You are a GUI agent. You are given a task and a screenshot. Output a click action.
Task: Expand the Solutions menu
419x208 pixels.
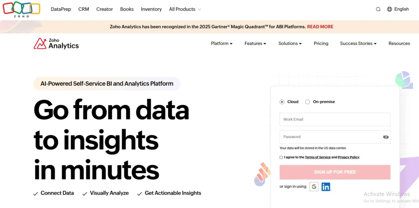[290, 43]
